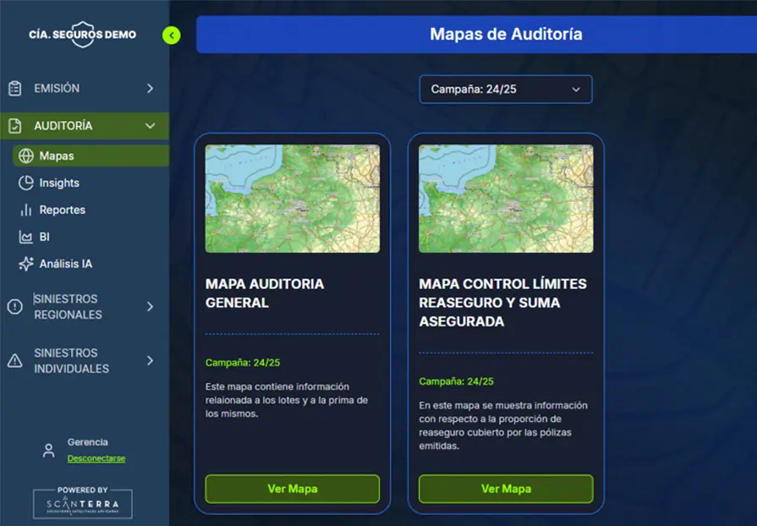Click the Auditoría document icon
The width and height of the screenshot is (757, 526).
coord(14,126)
